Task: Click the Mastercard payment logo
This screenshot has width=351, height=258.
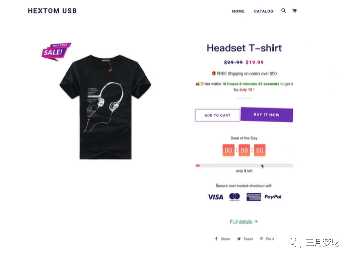Action: pyautogui.click(x=235, y=197)
